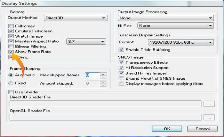Viewport: 224px width, 137px height.
Task: Toggle Enable Triple Buffering checkbox
Action: tap(121, 50)
